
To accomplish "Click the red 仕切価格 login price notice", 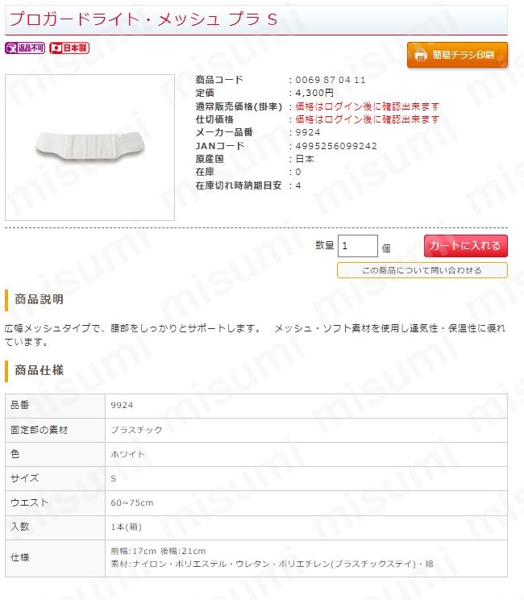I will (x=367, y=119).
